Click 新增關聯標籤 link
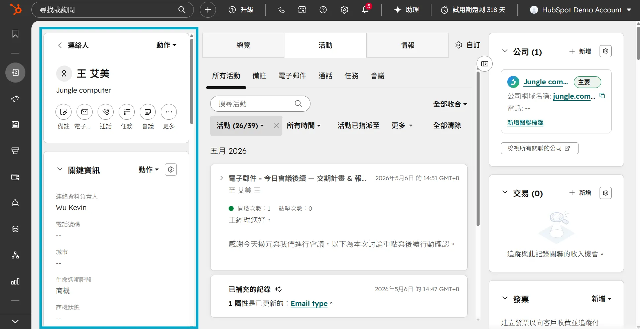Image resolution: width=640 pixels, height=329 pixels. [x=525, y=123]
